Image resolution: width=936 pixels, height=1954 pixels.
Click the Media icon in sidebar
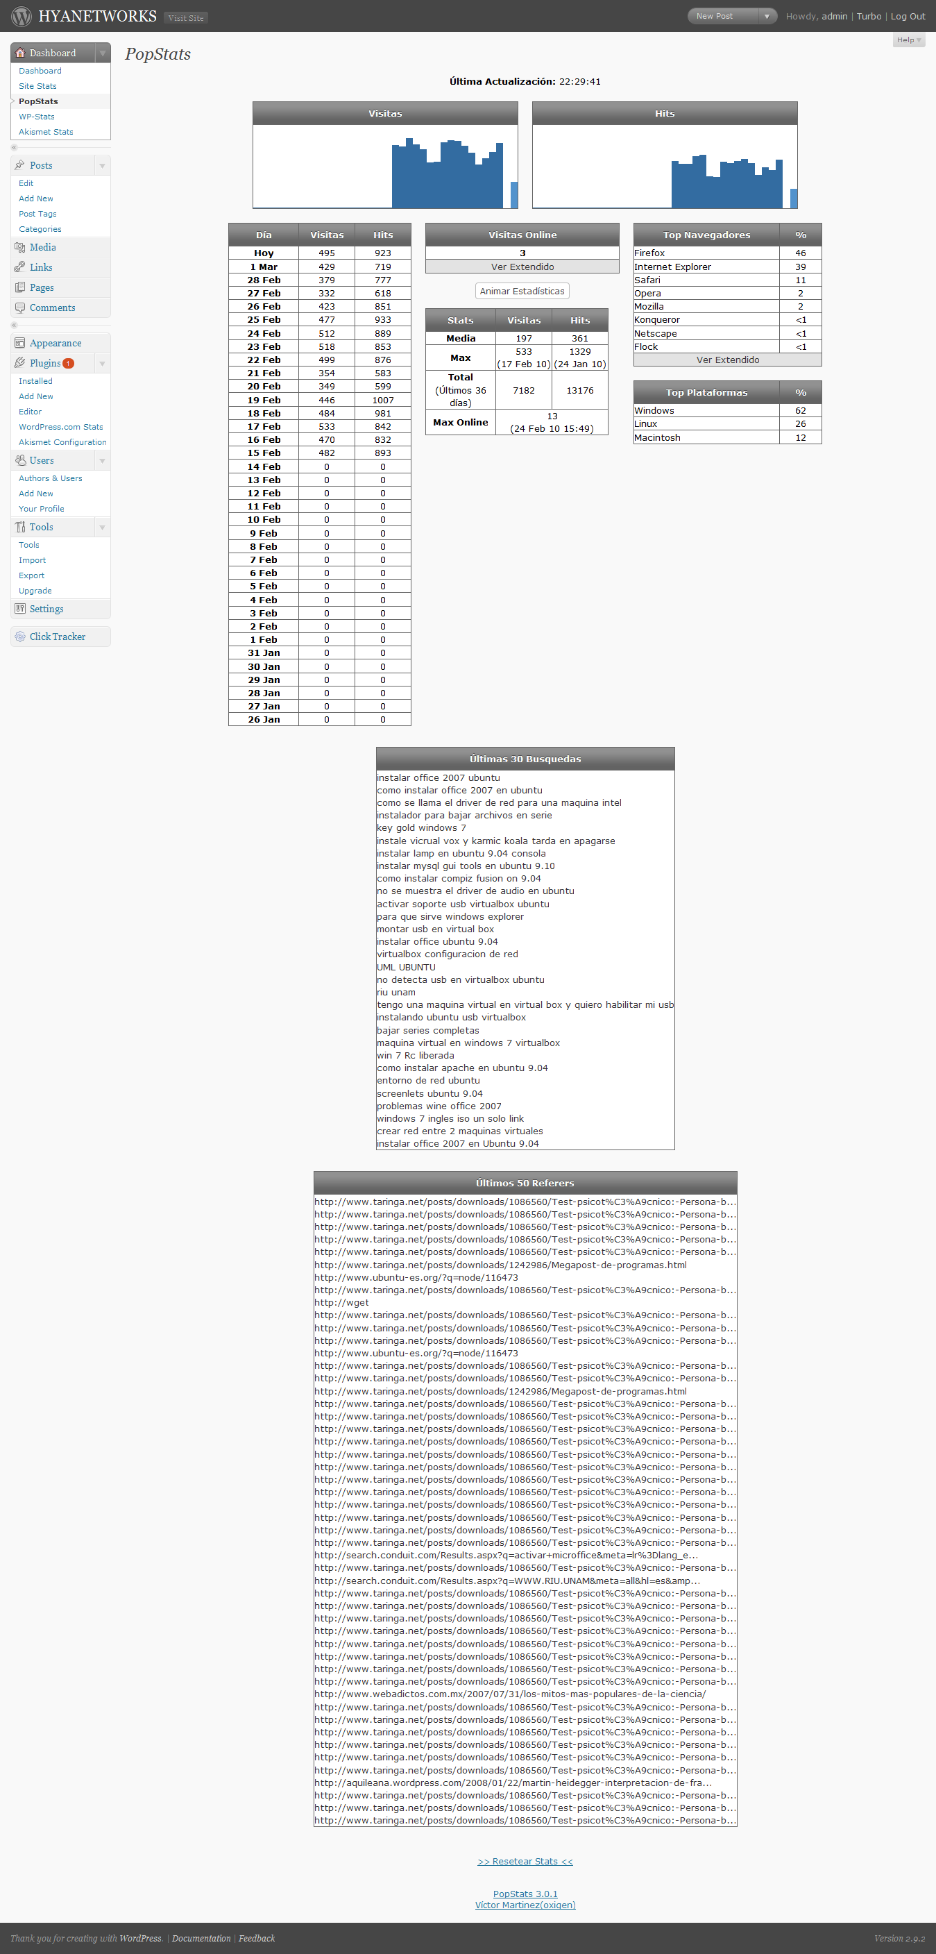[x=21, y=247]
